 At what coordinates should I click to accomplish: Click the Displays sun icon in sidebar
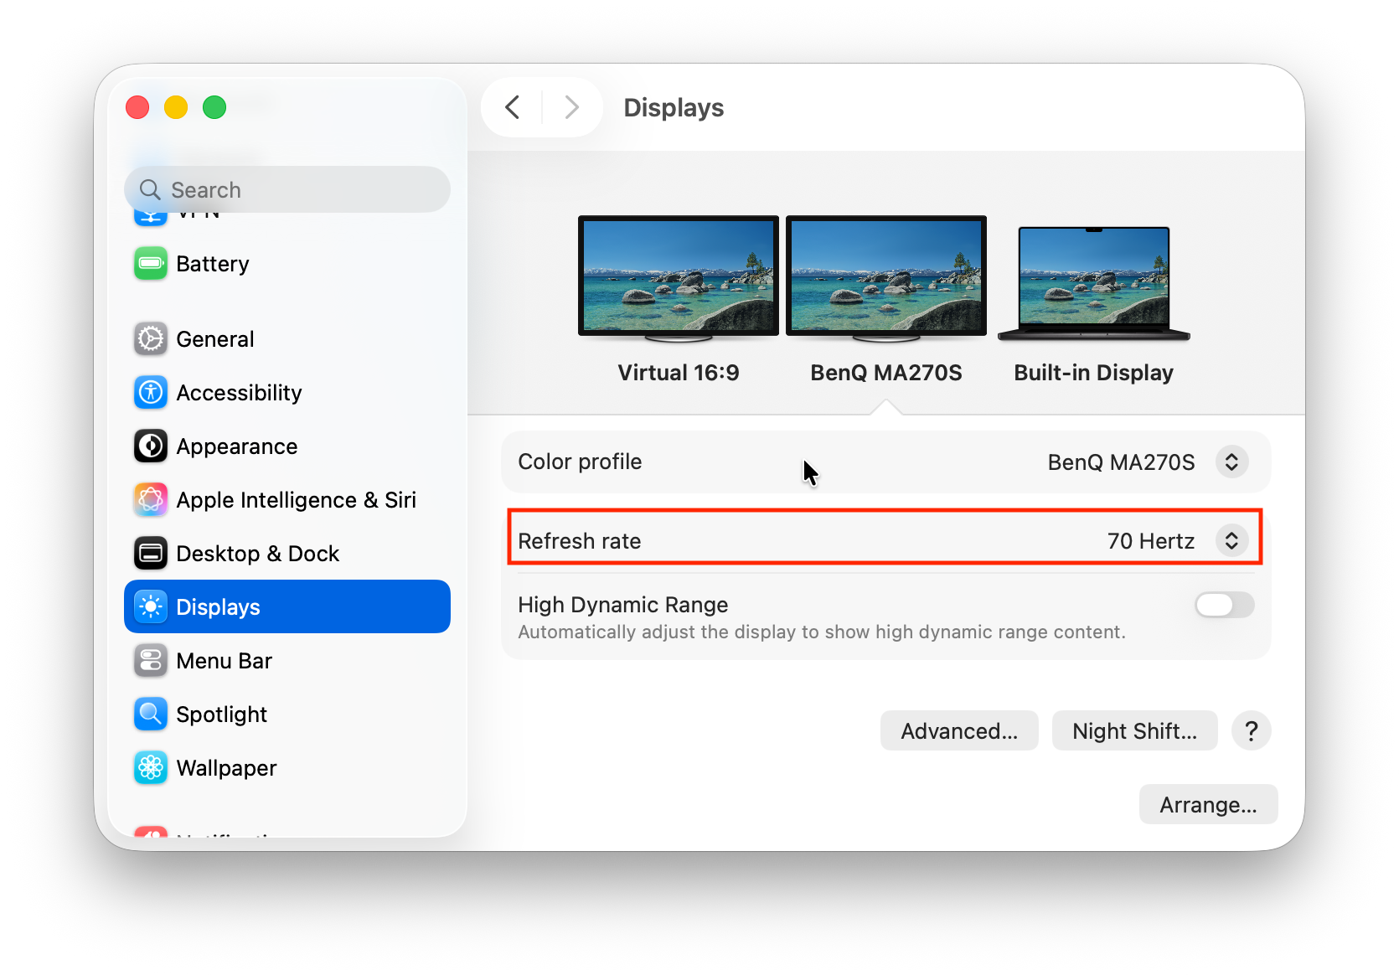click(x=151, y=607)
